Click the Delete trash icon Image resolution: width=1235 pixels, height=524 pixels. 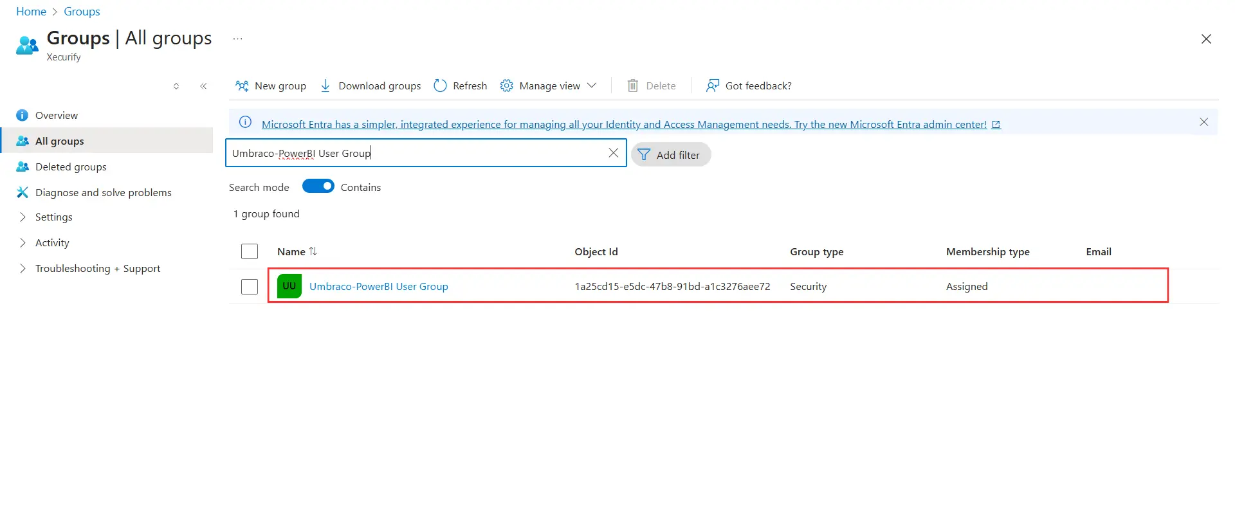point(633,86)
